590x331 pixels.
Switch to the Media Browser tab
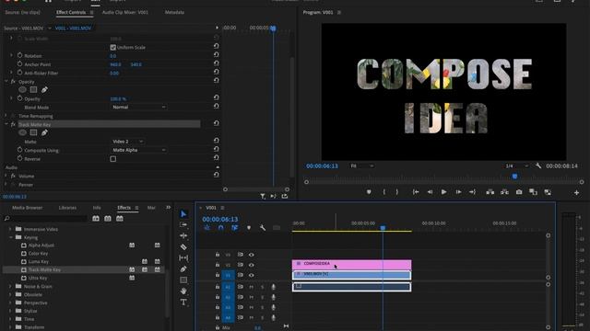point(28,208)
